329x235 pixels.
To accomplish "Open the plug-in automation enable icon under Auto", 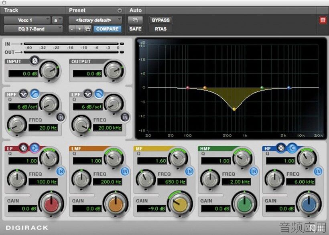I will (135, 20).
